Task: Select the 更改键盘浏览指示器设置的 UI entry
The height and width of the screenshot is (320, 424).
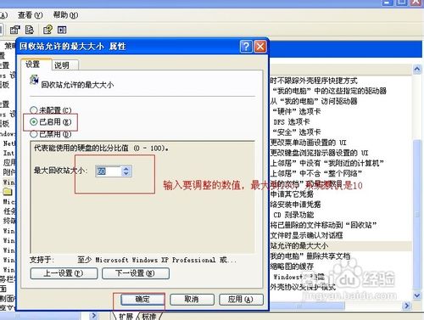Action: 319,153
